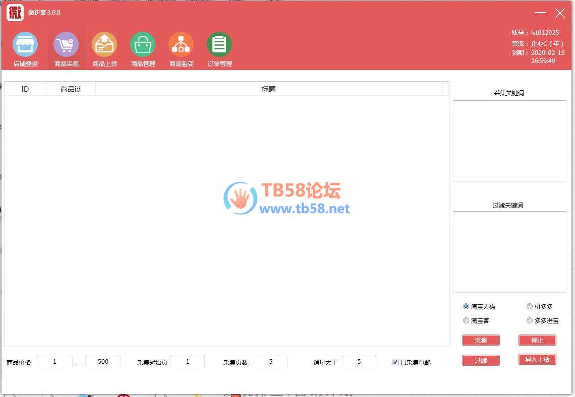Click the 采集页数 input field

click(x=271, y=361)
